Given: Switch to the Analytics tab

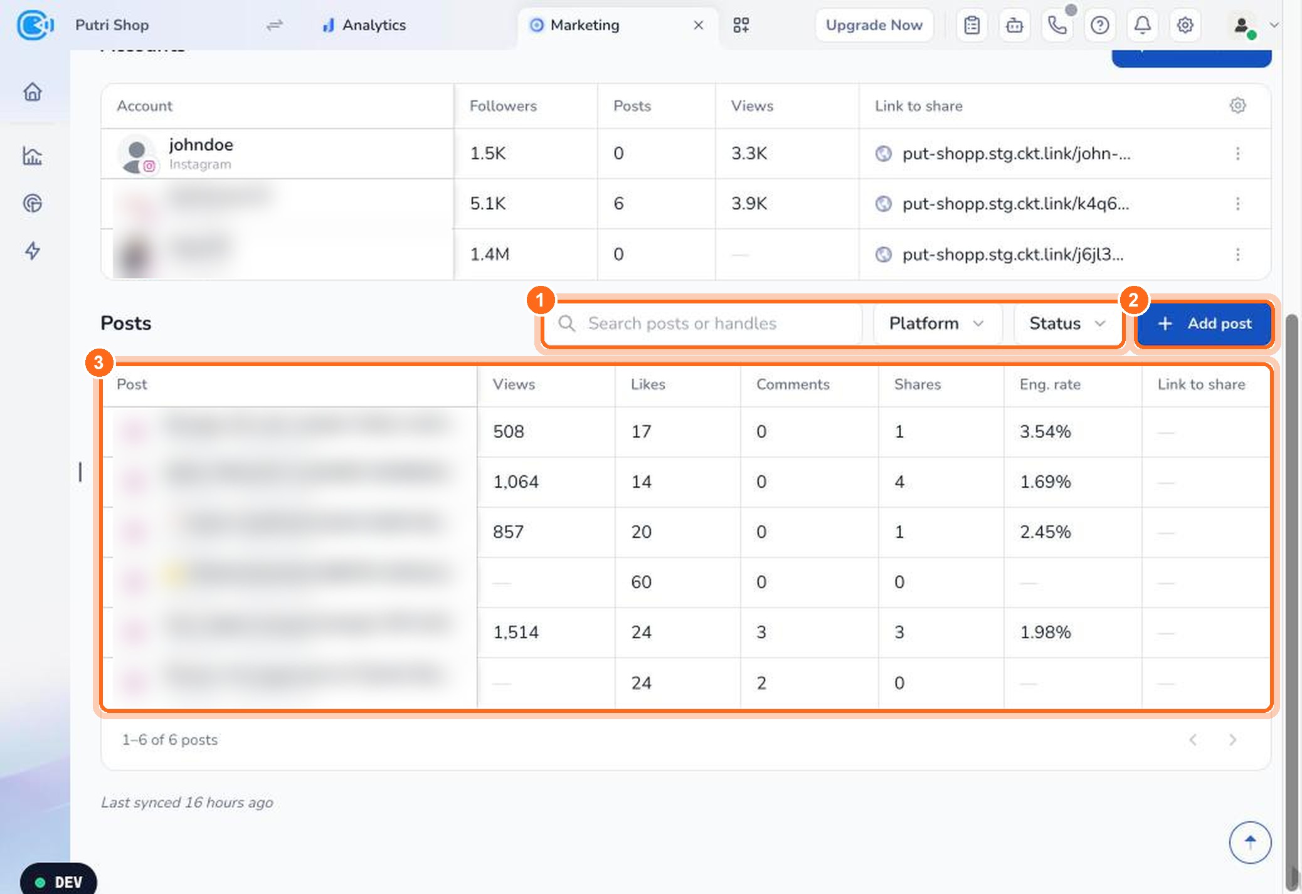Looking at the screenshot, I should pos(364,25).
